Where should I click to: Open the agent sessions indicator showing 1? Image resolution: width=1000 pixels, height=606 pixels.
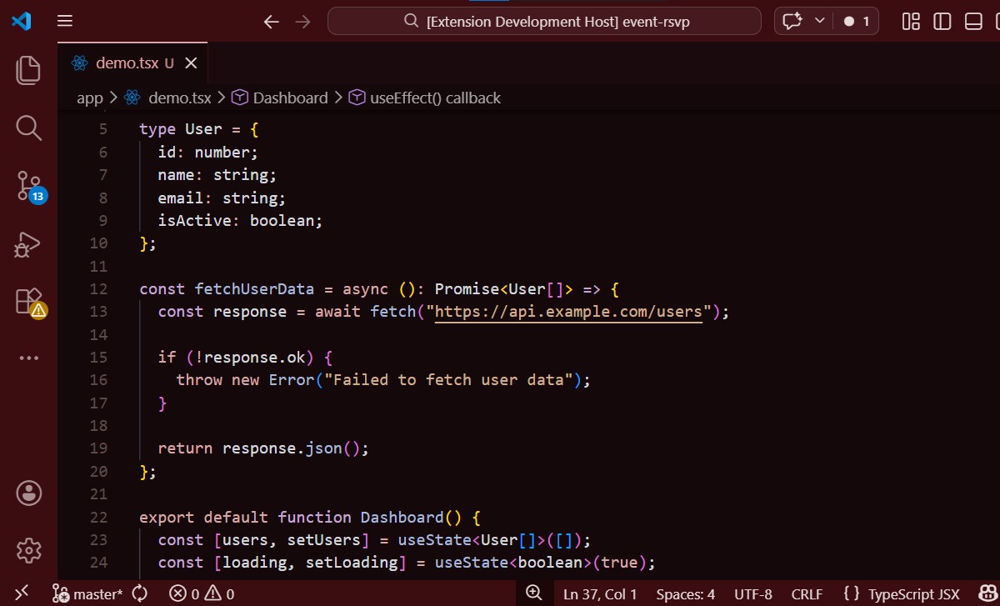click(857, 22)
